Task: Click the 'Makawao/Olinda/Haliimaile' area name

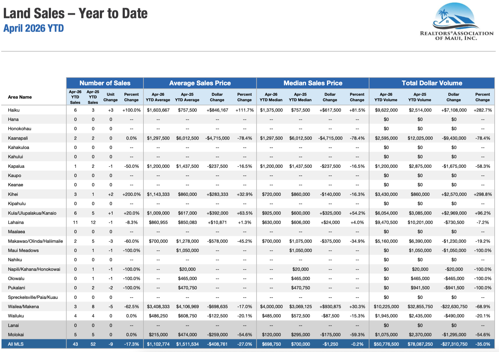Action: pyautogui.click(x=35, y=241)
